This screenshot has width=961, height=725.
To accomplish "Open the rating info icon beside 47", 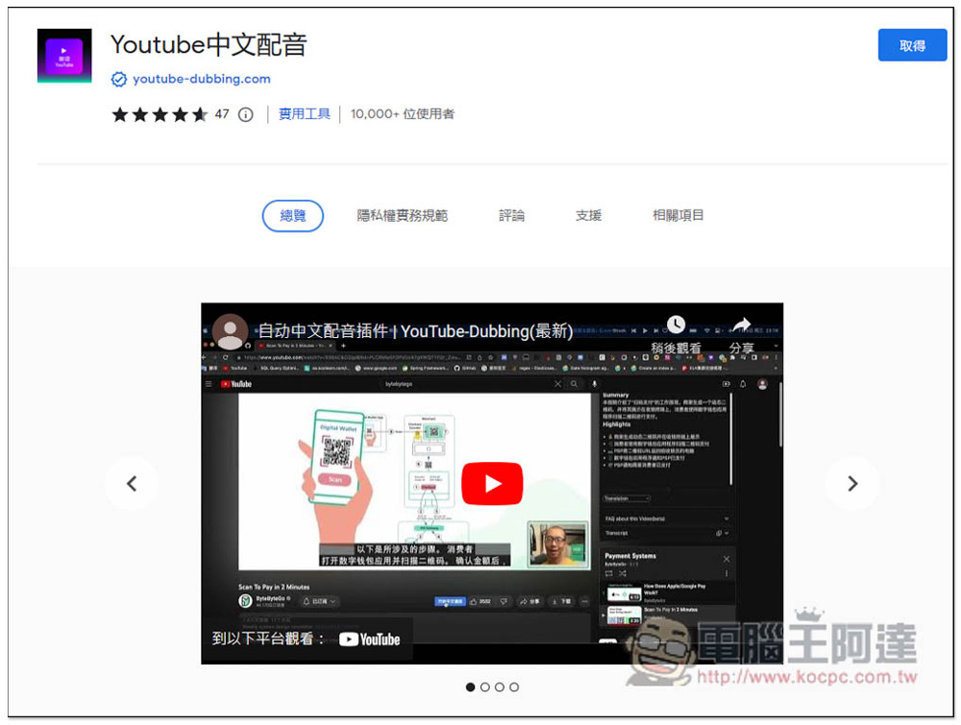I will click(246, 114).
